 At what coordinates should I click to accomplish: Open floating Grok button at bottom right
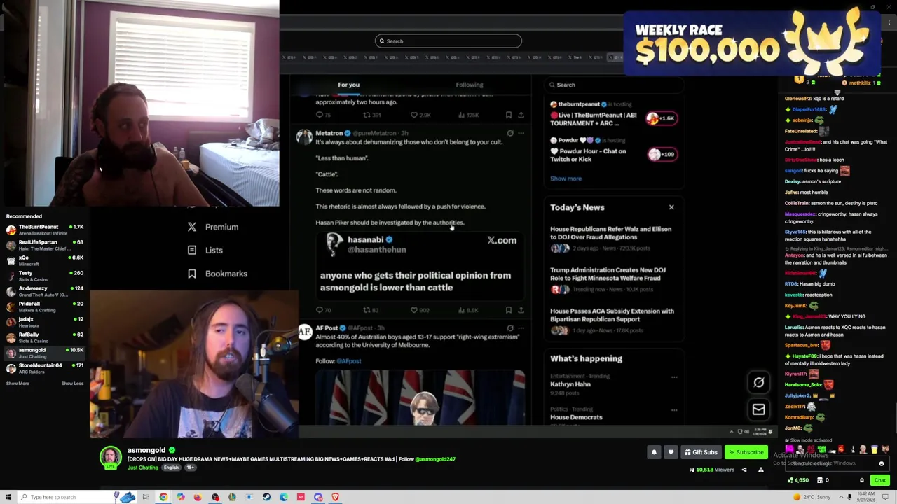click(758, 382)
